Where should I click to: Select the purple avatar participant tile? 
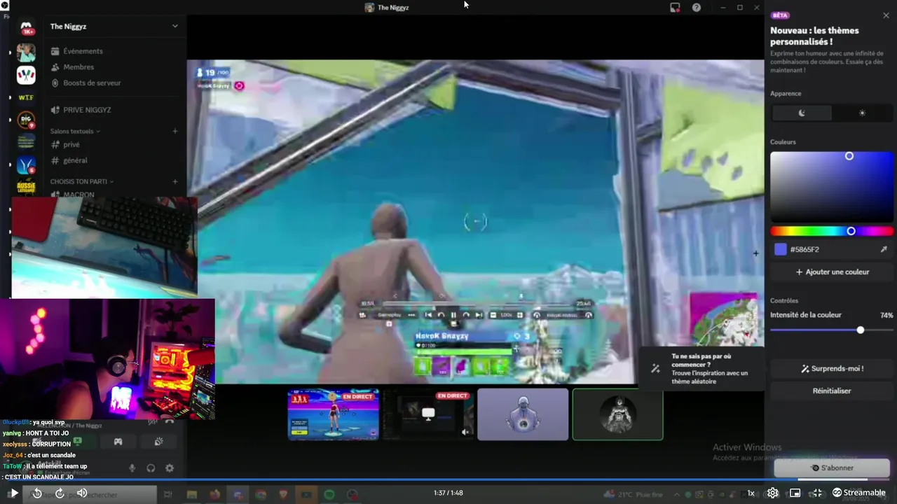click(x=523, y=414)
